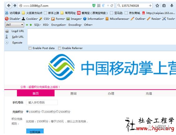Open the INT dropdown selector
176x135 pixels.
click(15, 25)
